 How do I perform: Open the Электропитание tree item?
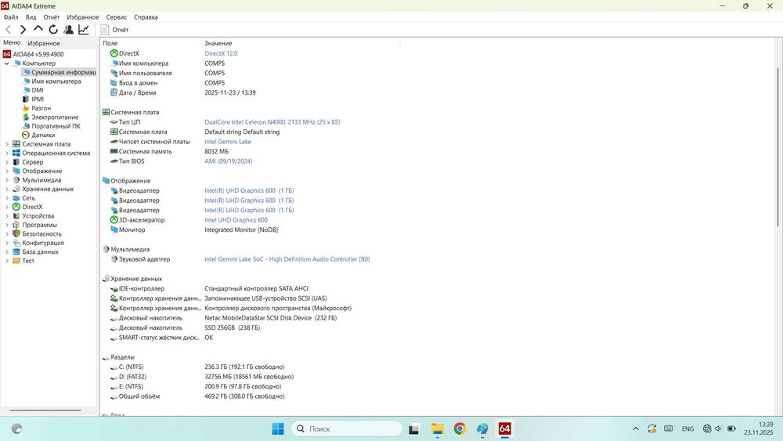[50, 117]
